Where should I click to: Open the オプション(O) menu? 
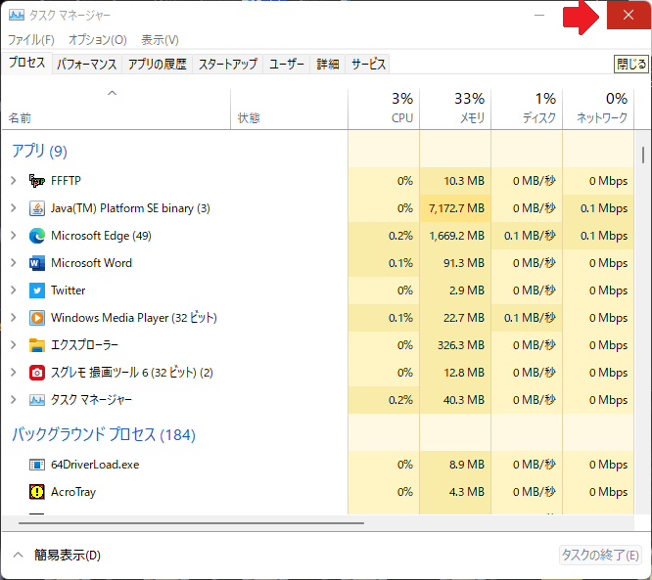click(98, 40)
